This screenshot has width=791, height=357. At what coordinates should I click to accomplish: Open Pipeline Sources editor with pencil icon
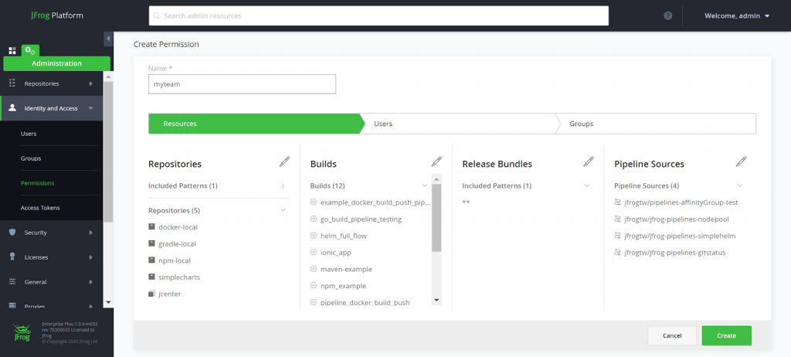coord(741,161)
